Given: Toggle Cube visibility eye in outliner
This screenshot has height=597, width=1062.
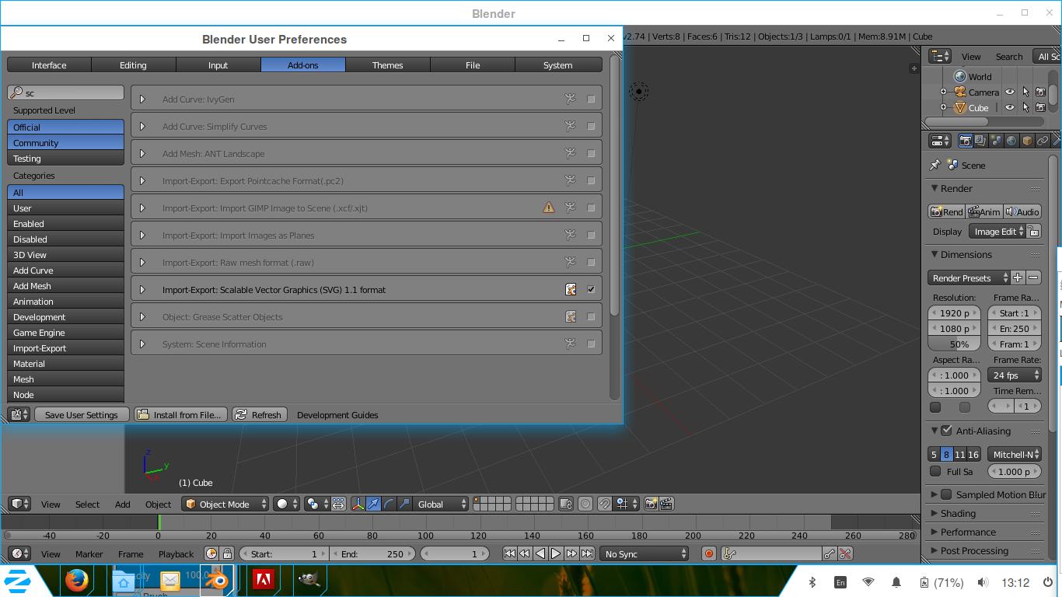Looking at the screenshot, I should tap(1010, 107).
